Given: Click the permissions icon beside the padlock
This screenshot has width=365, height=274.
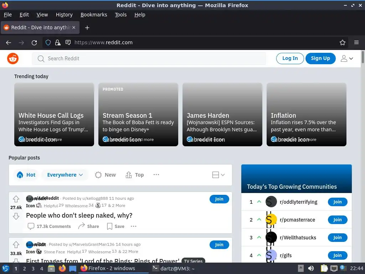Looking at the screenshot, I should (68, 42).
